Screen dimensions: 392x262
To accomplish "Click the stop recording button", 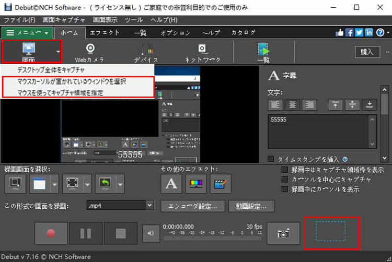I will tap(121, 233).
